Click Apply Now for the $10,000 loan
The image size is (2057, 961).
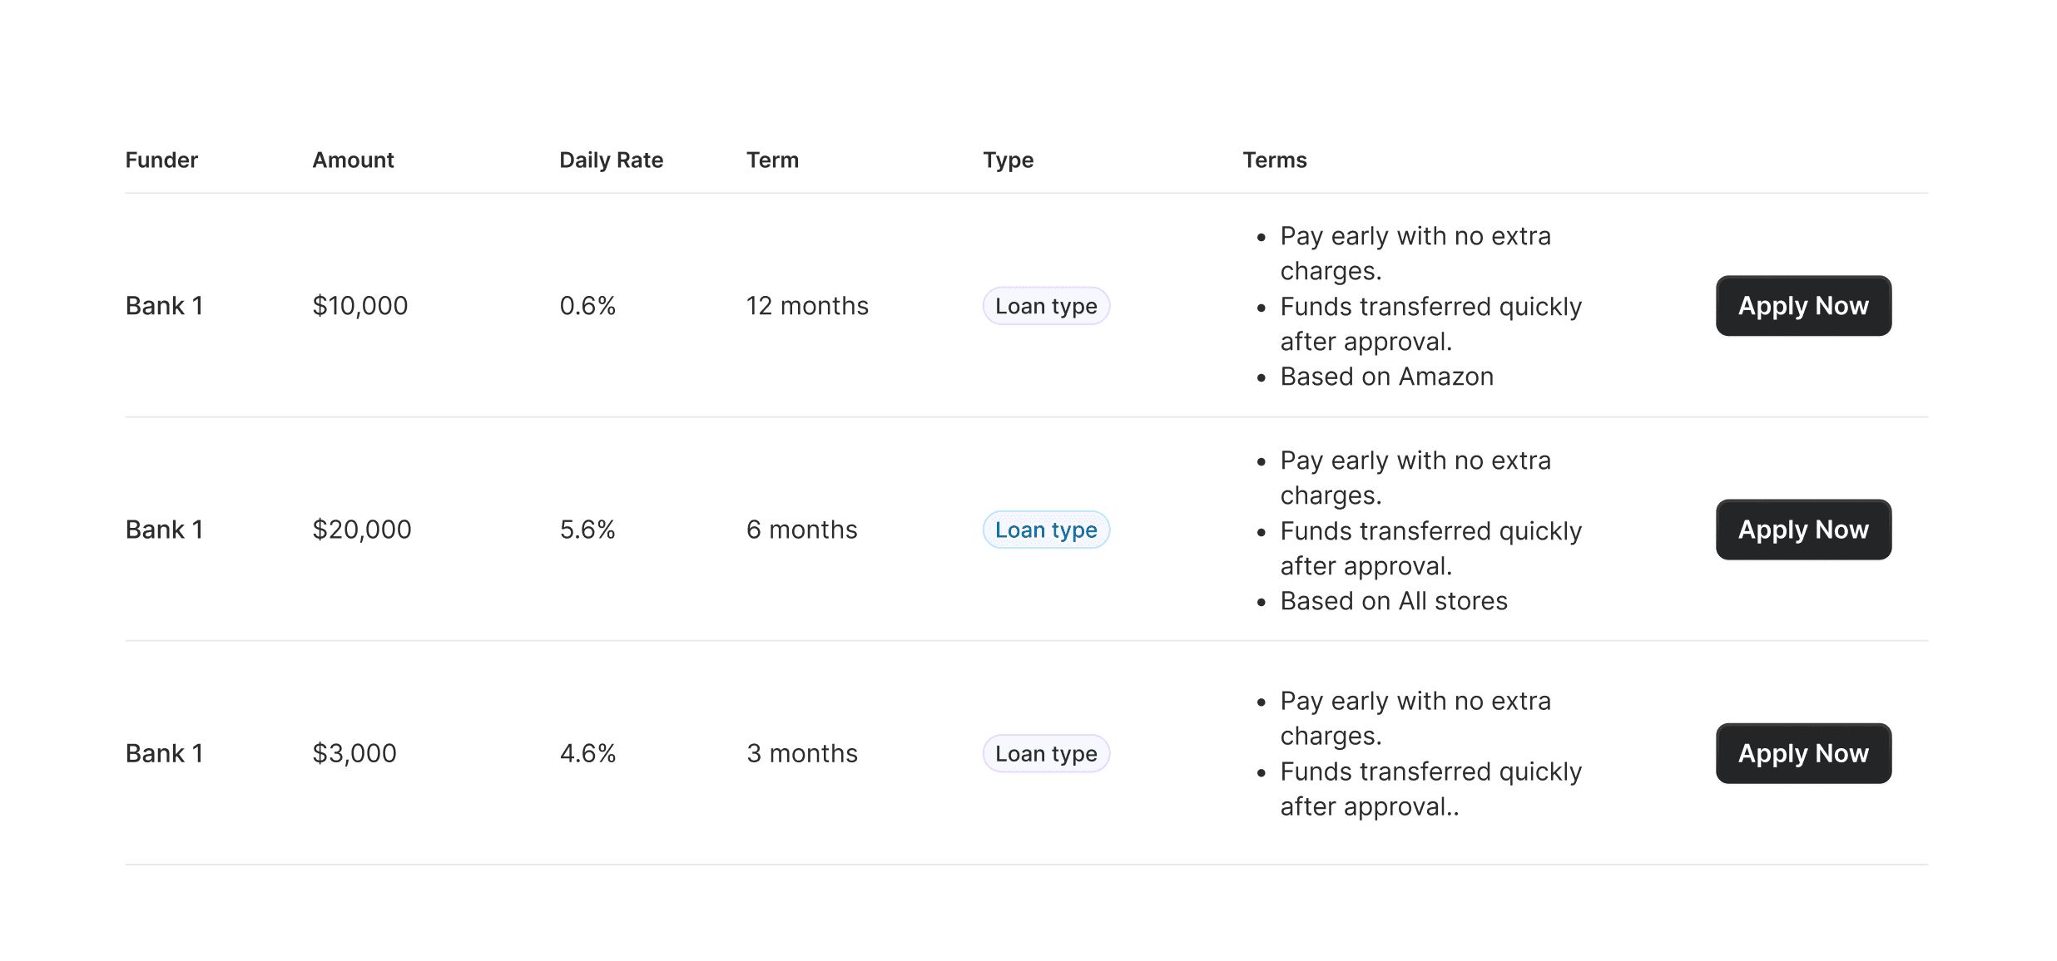tap(1803, 306)
